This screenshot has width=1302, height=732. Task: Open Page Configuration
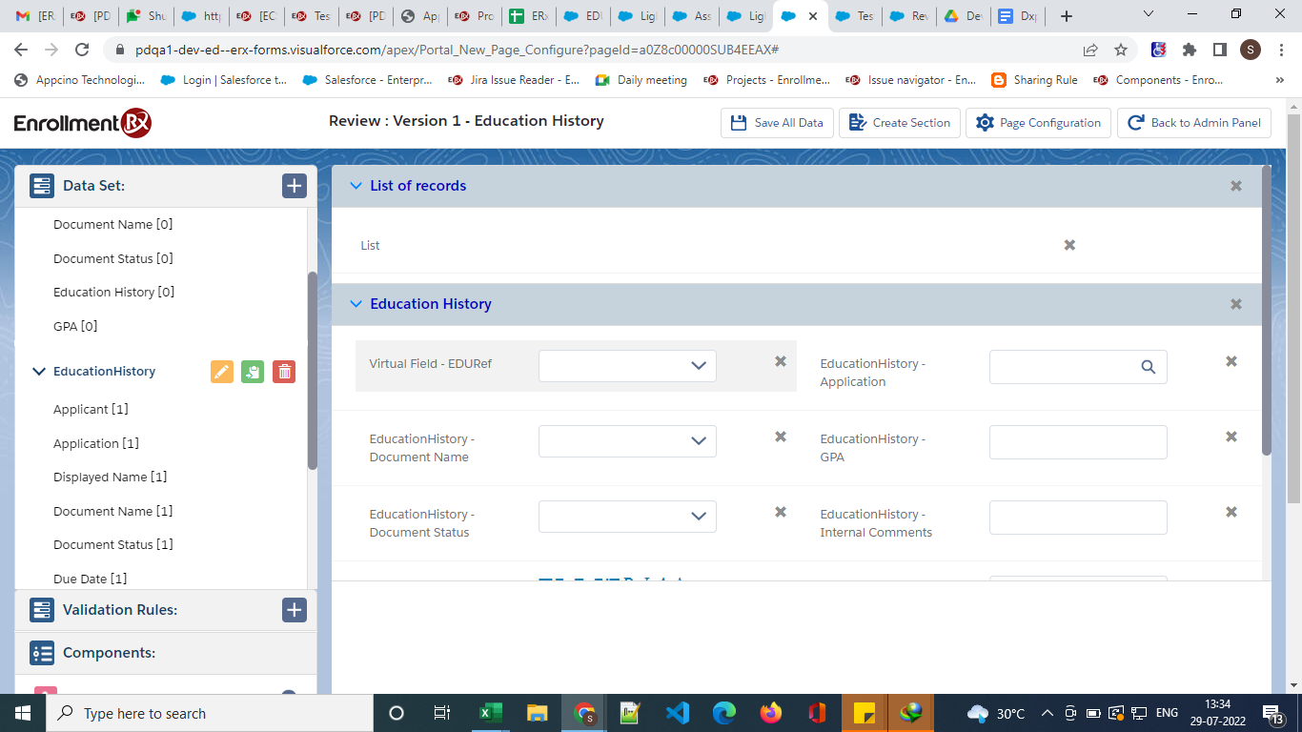click(1038, 123)
